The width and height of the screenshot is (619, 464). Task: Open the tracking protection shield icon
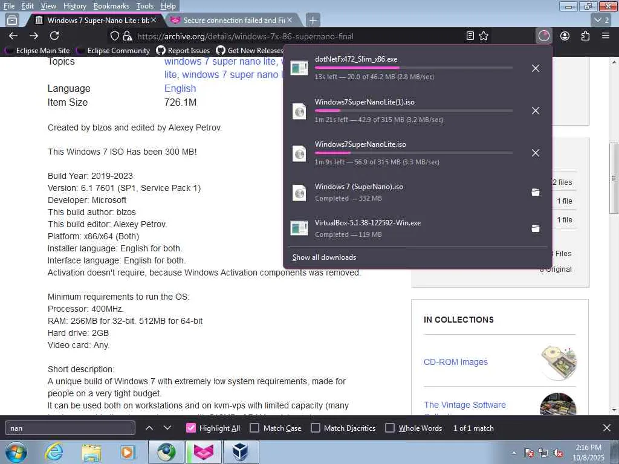[x=114, y=36]
